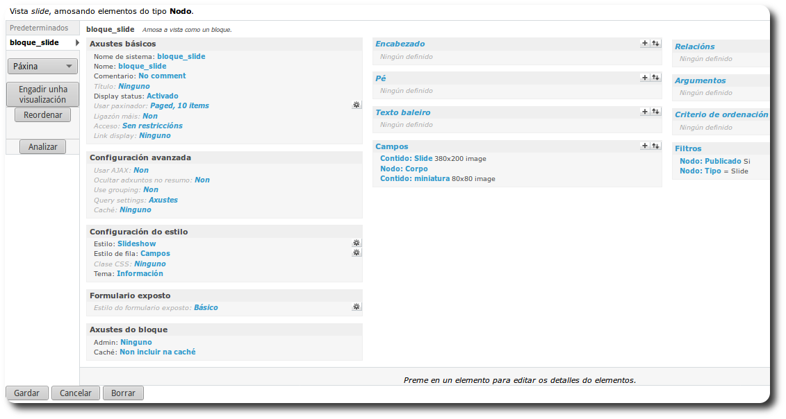The height and width of the screenshot is (419, 786).
Task: Click the Reordenar button
Action: pyautogui.click(x=42, y=115)
